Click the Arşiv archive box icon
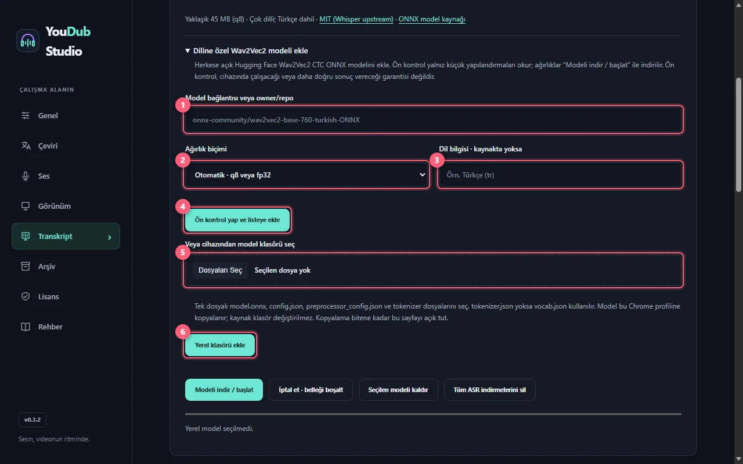 (26, 266)
